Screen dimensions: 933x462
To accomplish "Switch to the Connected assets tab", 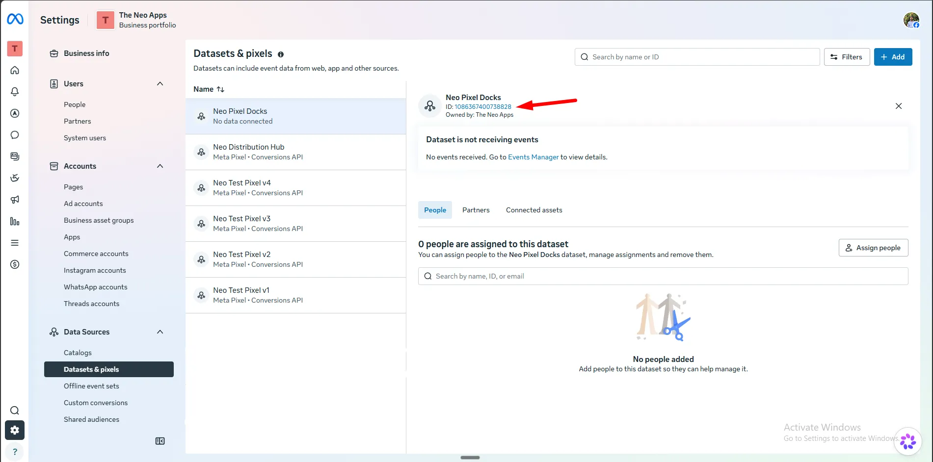I will click(534, 210).
